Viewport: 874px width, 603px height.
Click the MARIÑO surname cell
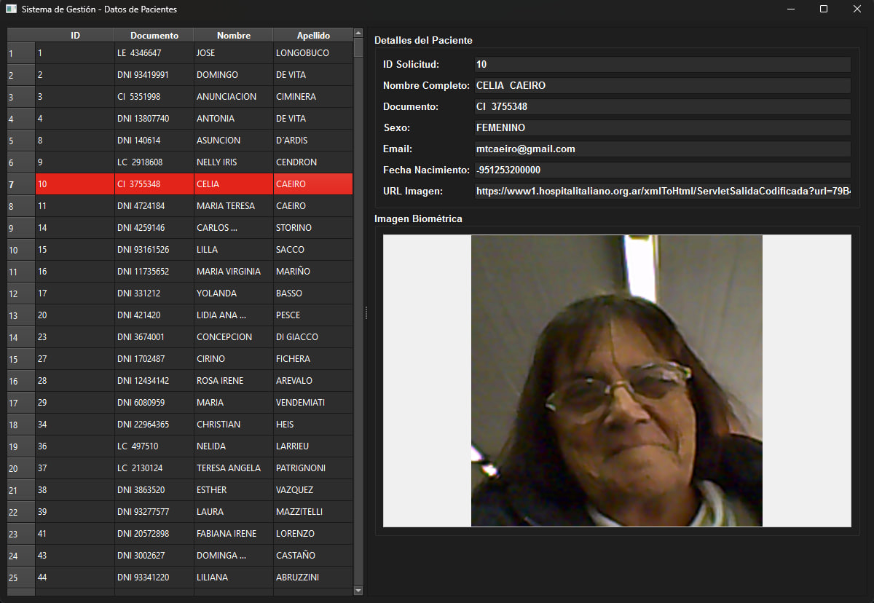pos(313,272)
